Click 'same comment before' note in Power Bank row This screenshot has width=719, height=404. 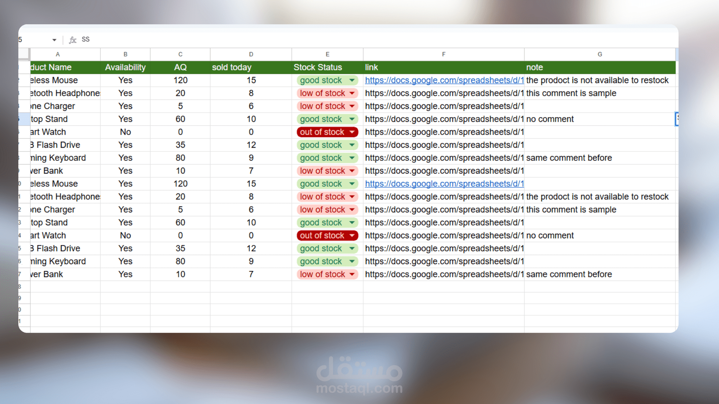(x=569, y=275)
